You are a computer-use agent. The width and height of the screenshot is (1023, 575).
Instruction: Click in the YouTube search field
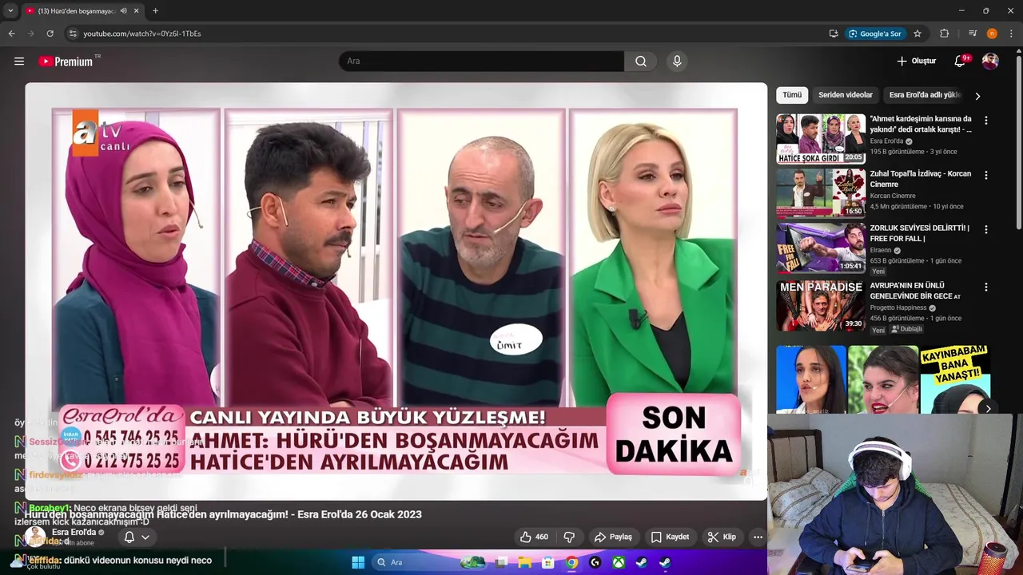click(482, 61)
